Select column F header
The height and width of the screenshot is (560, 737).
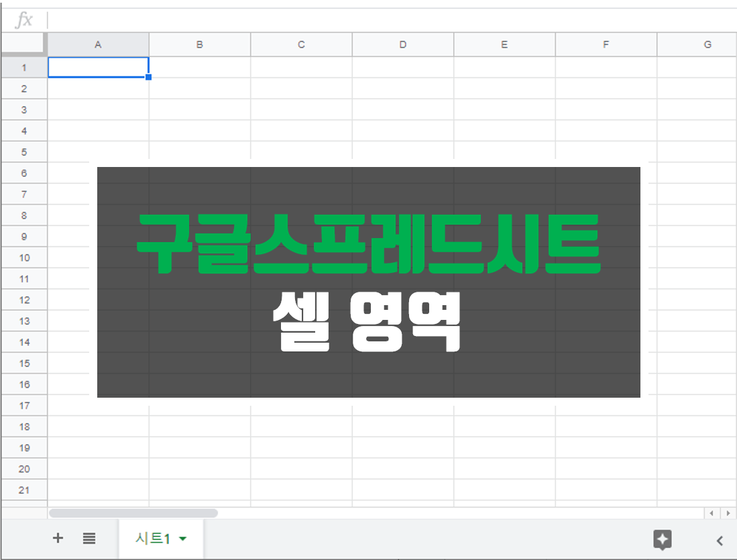click(x=606, y=45)
